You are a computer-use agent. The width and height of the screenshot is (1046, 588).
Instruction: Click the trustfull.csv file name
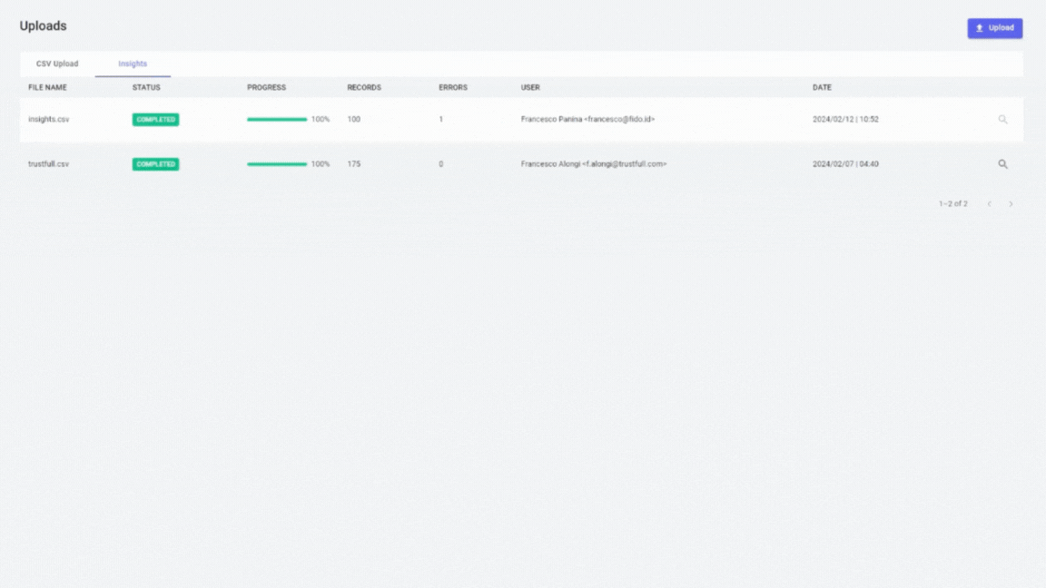coord(48,164)
